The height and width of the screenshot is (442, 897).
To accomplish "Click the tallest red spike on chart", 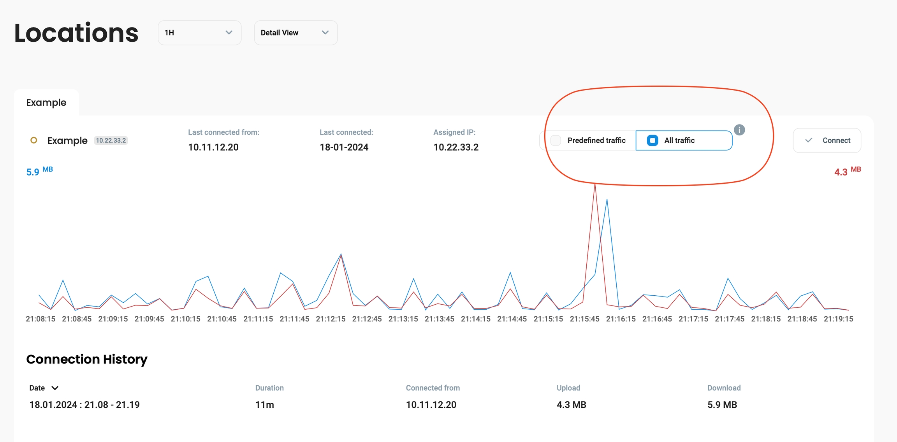I will point(594,186).
